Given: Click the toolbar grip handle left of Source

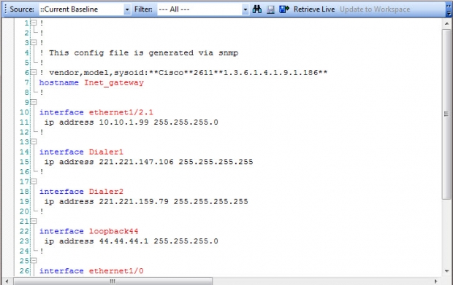Looking at the screenshot, I should click(x=6, y=9).
